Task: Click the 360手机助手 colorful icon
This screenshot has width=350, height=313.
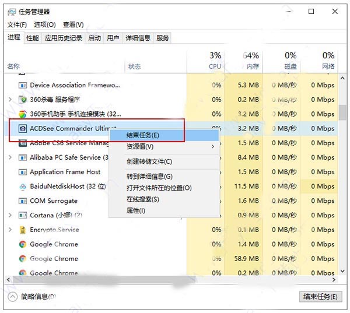Action: [23, 114]
